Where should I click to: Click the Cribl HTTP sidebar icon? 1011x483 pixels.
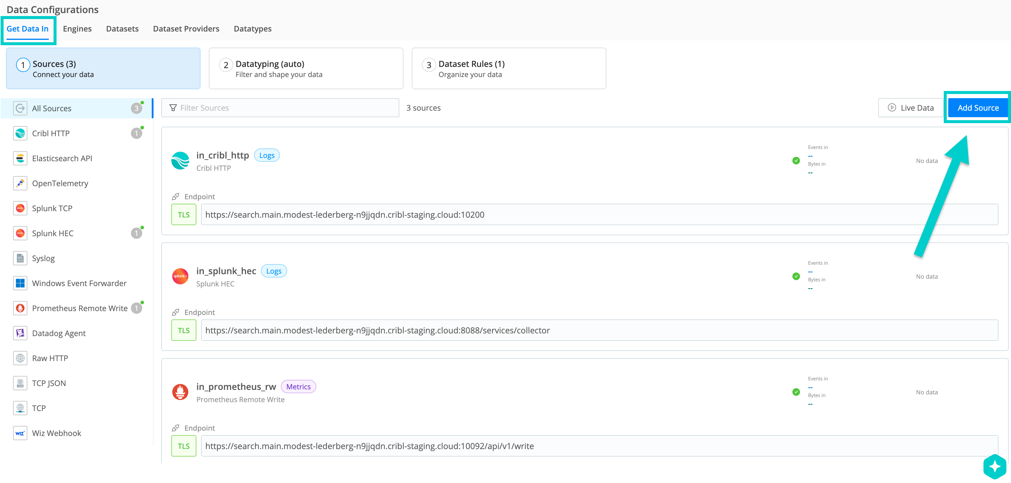point(20,134)
